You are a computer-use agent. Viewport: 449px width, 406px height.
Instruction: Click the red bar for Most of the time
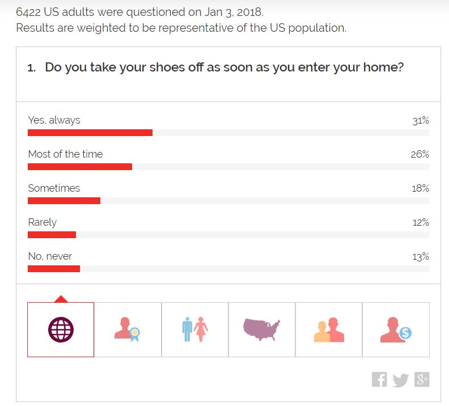pyautogui.click(x=80, y=167)
